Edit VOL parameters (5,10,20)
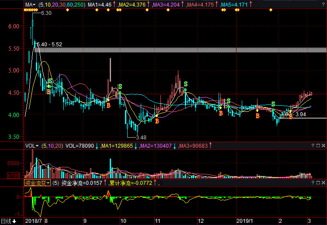The width and height of the screenshot is (327, 225). pos(52,145)
